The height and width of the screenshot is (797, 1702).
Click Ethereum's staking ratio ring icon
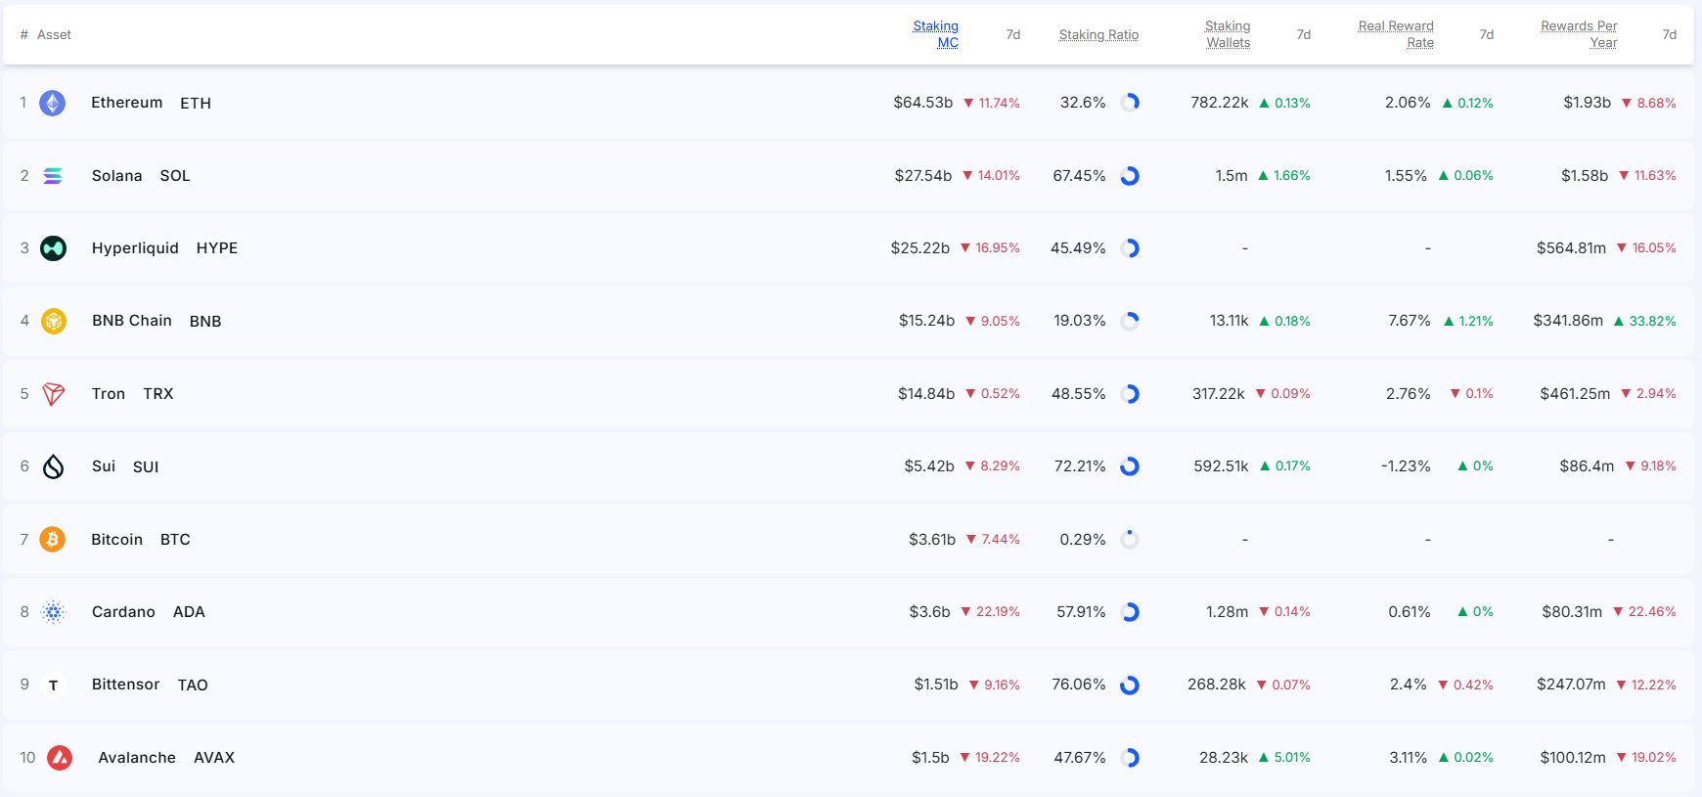[1130, 103]
